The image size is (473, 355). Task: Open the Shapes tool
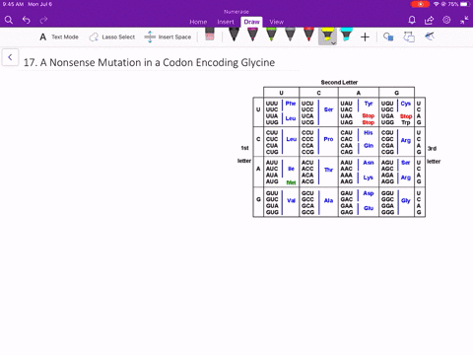tap(388, 36)
